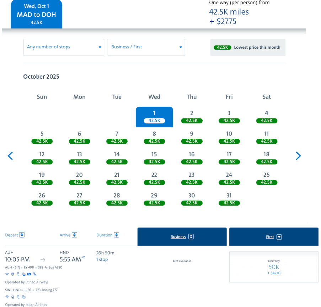
Task: Click the October 2025 month heading
Action: point(41,76)
